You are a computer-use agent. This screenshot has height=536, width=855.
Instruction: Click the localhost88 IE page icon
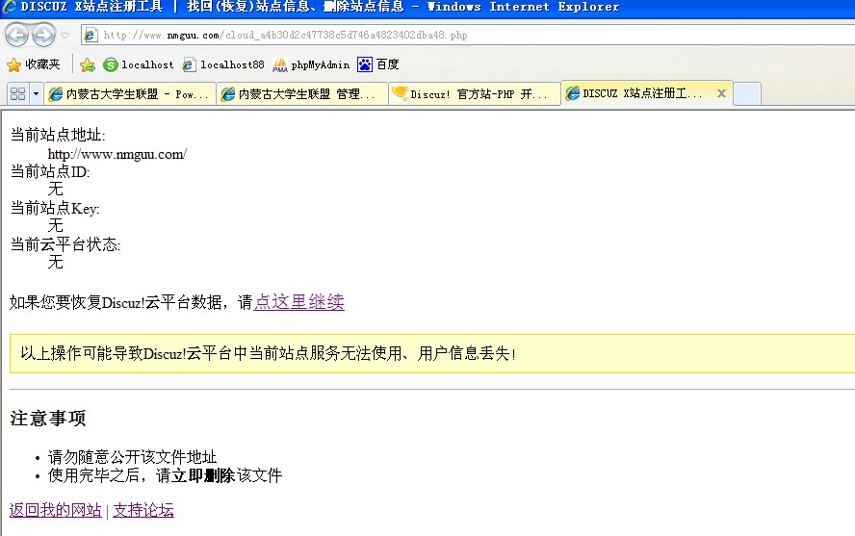tap(189, 64)
